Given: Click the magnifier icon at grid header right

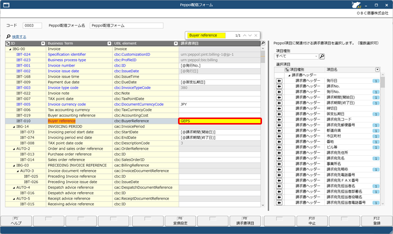Looking at the screenshot, I should (x=263, y=43).
